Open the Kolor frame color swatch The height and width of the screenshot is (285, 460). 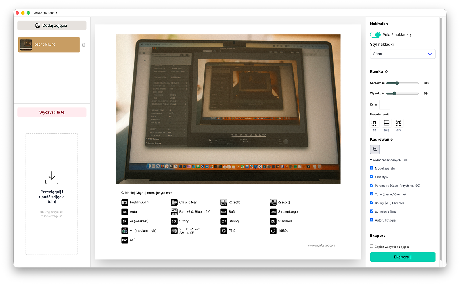384,105
